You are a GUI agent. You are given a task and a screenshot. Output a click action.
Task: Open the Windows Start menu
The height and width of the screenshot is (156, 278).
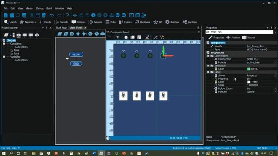click(3, 153)
